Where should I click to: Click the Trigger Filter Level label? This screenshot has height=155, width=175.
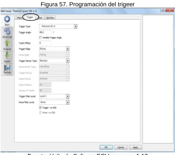coord(27,96)
